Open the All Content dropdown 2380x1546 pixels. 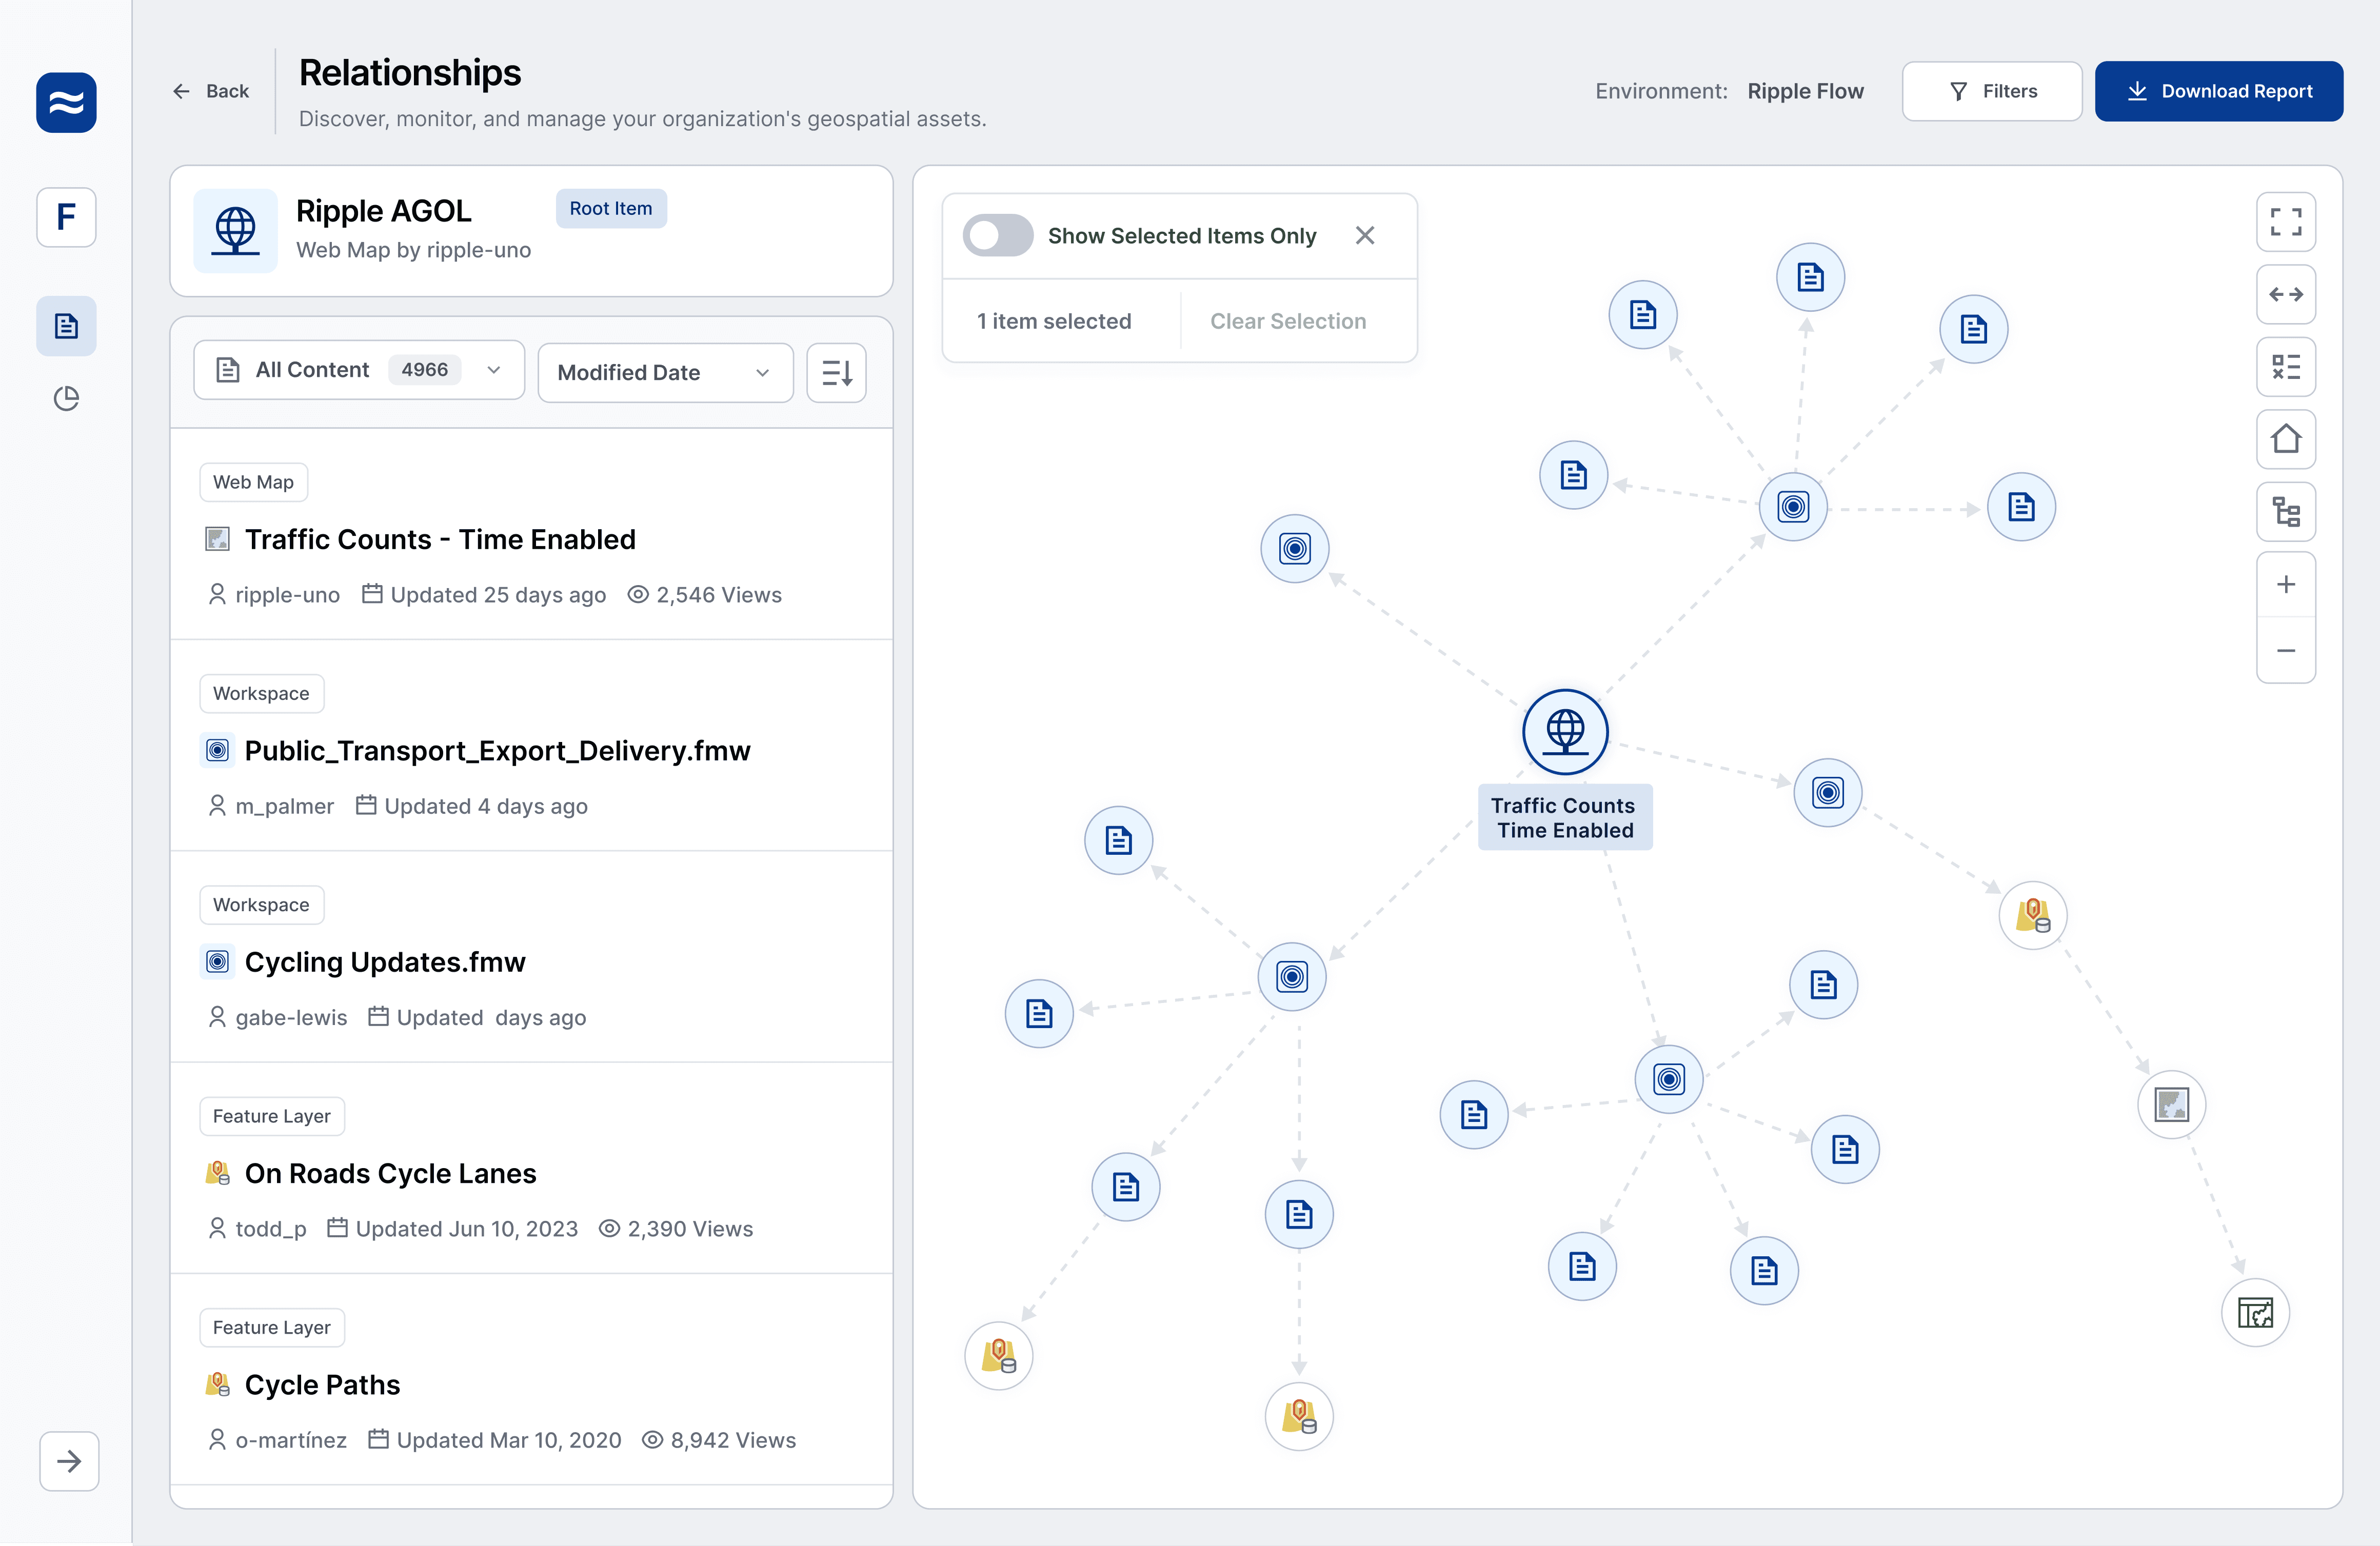pos(359,370)
